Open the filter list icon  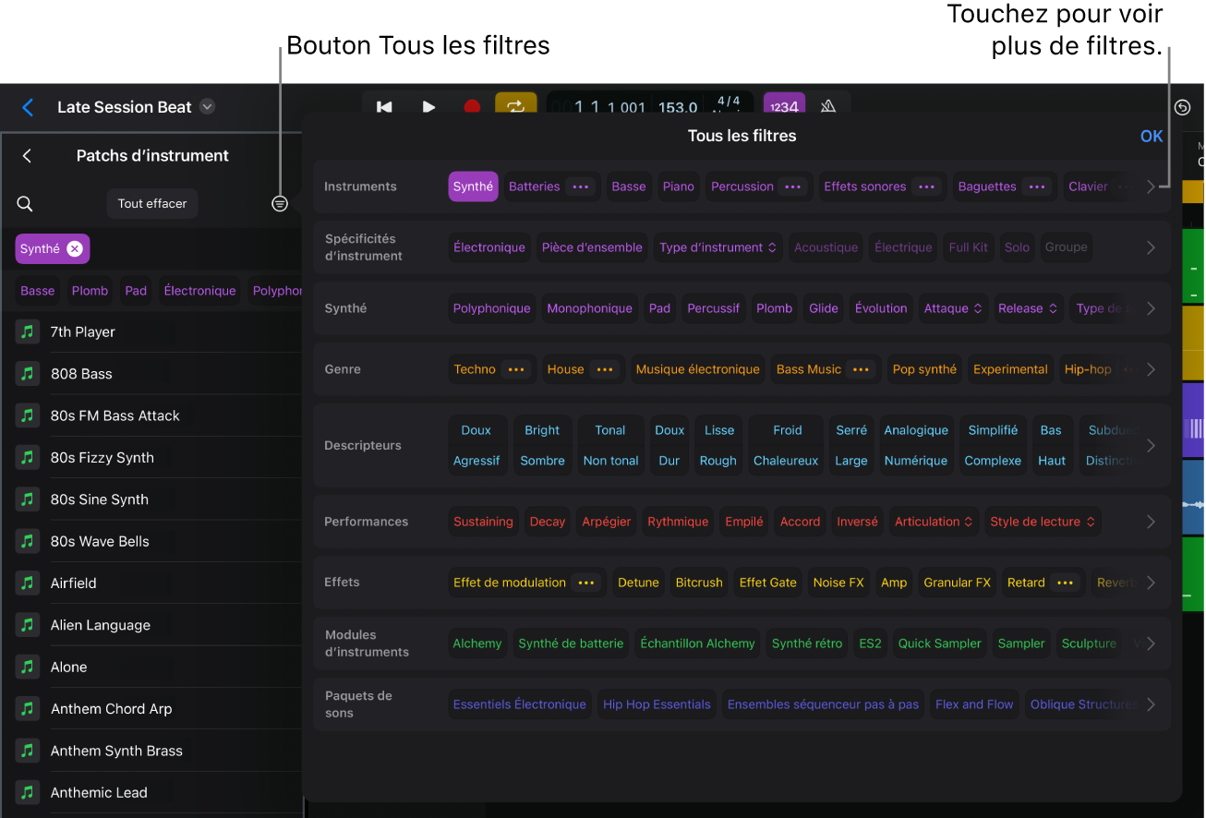(280, 204)
